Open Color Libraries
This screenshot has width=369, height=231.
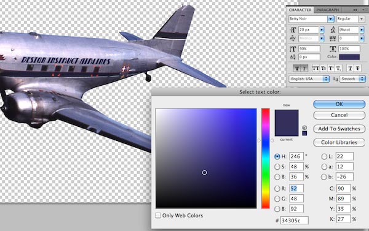coord(339,142)
